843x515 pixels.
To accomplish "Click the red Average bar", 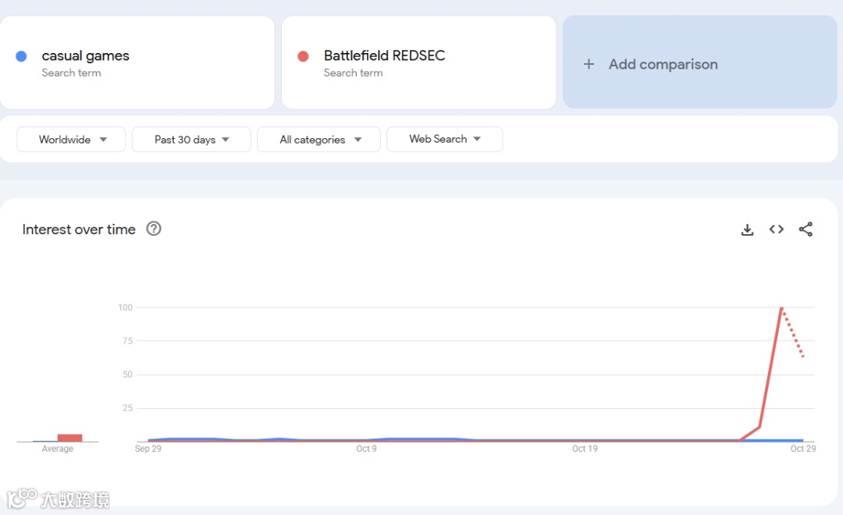I will [69, 438].
